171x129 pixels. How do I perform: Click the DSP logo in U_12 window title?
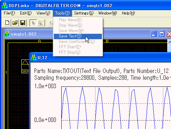click(34, 57)
